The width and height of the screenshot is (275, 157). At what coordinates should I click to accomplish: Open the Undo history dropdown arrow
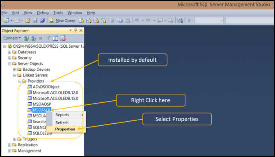coord(143,21)
